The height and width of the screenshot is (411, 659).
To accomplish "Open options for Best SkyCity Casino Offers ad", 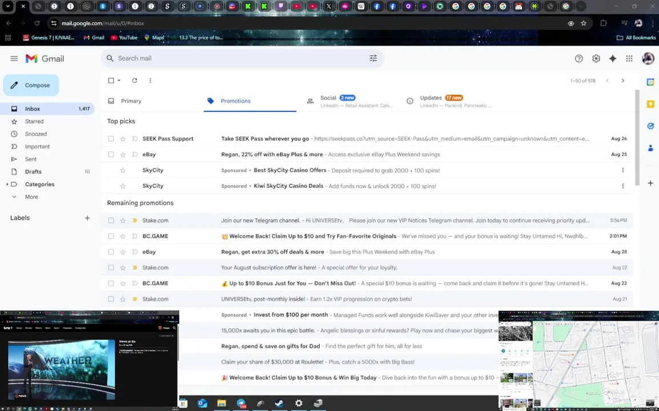I will 623,170.
